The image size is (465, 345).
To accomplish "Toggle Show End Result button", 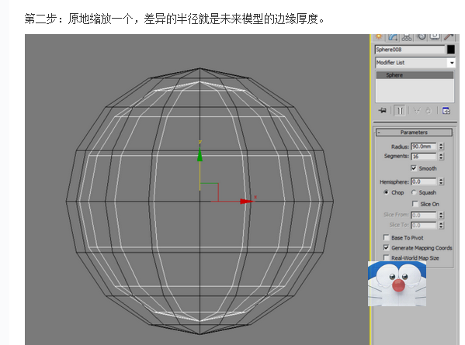I will [x=400, y=111].
